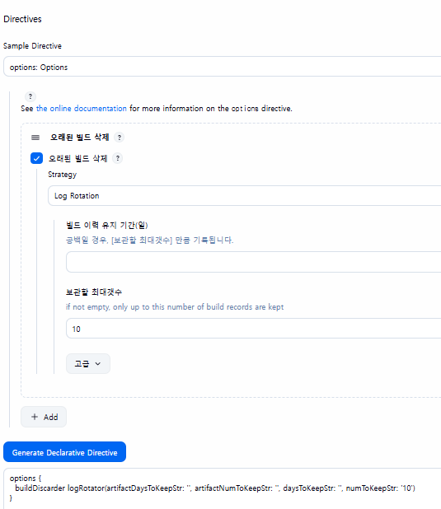Click Generate Declarative Directive button
This screenshot has height=509, width=441.
64,452
